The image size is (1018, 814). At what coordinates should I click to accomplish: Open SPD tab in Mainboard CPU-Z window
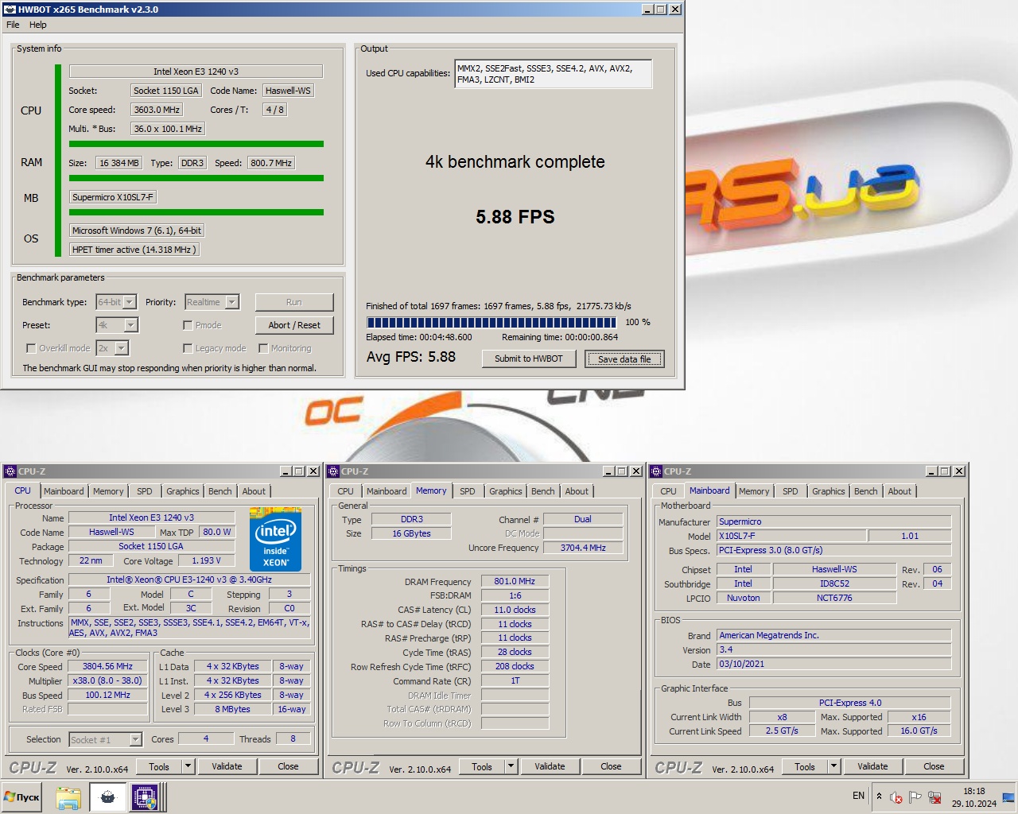[790, 491]
